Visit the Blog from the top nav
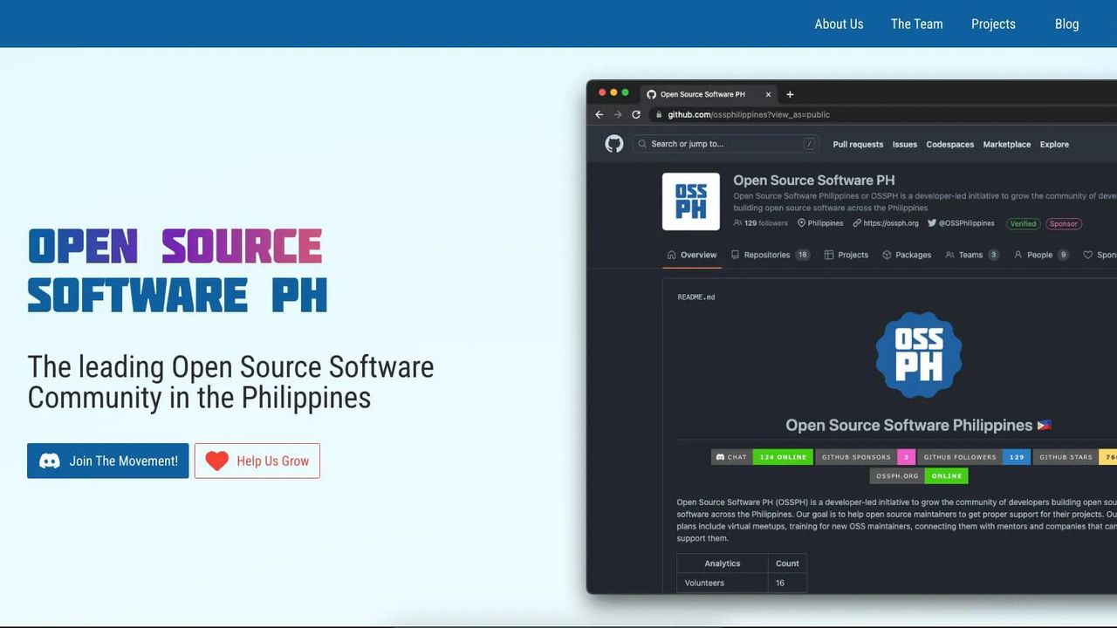1117x628 pixels. (1066, 24)
